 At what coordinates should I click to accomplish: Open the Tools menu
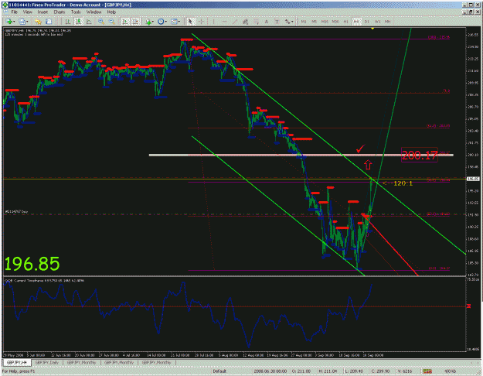click(76, 12)
